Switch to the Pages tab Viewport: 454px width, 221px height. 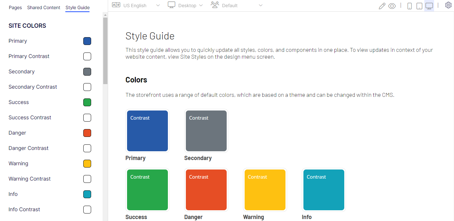(x=15, y=7)
